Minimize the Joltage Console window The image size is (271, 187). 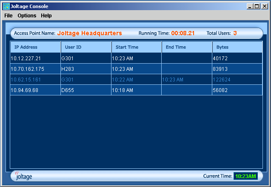pos(250,6)
